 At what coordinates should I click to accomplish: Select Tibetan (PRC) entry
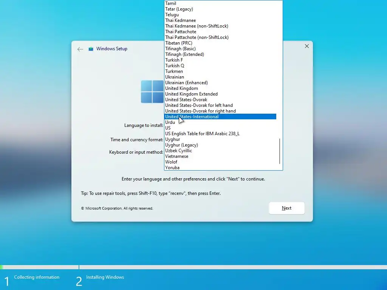pos(220,43)
